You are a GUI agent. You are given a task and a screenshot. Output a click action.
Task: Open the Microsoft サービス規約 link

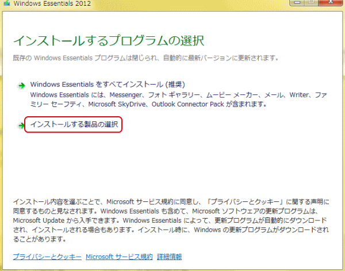tap(119, 257)
